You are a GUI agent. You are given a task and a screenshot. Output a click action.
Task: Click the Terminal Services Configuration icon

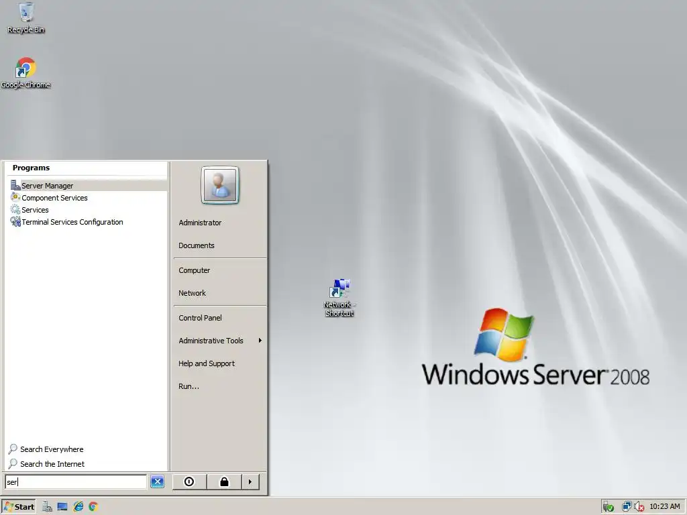tap(15, 221)
